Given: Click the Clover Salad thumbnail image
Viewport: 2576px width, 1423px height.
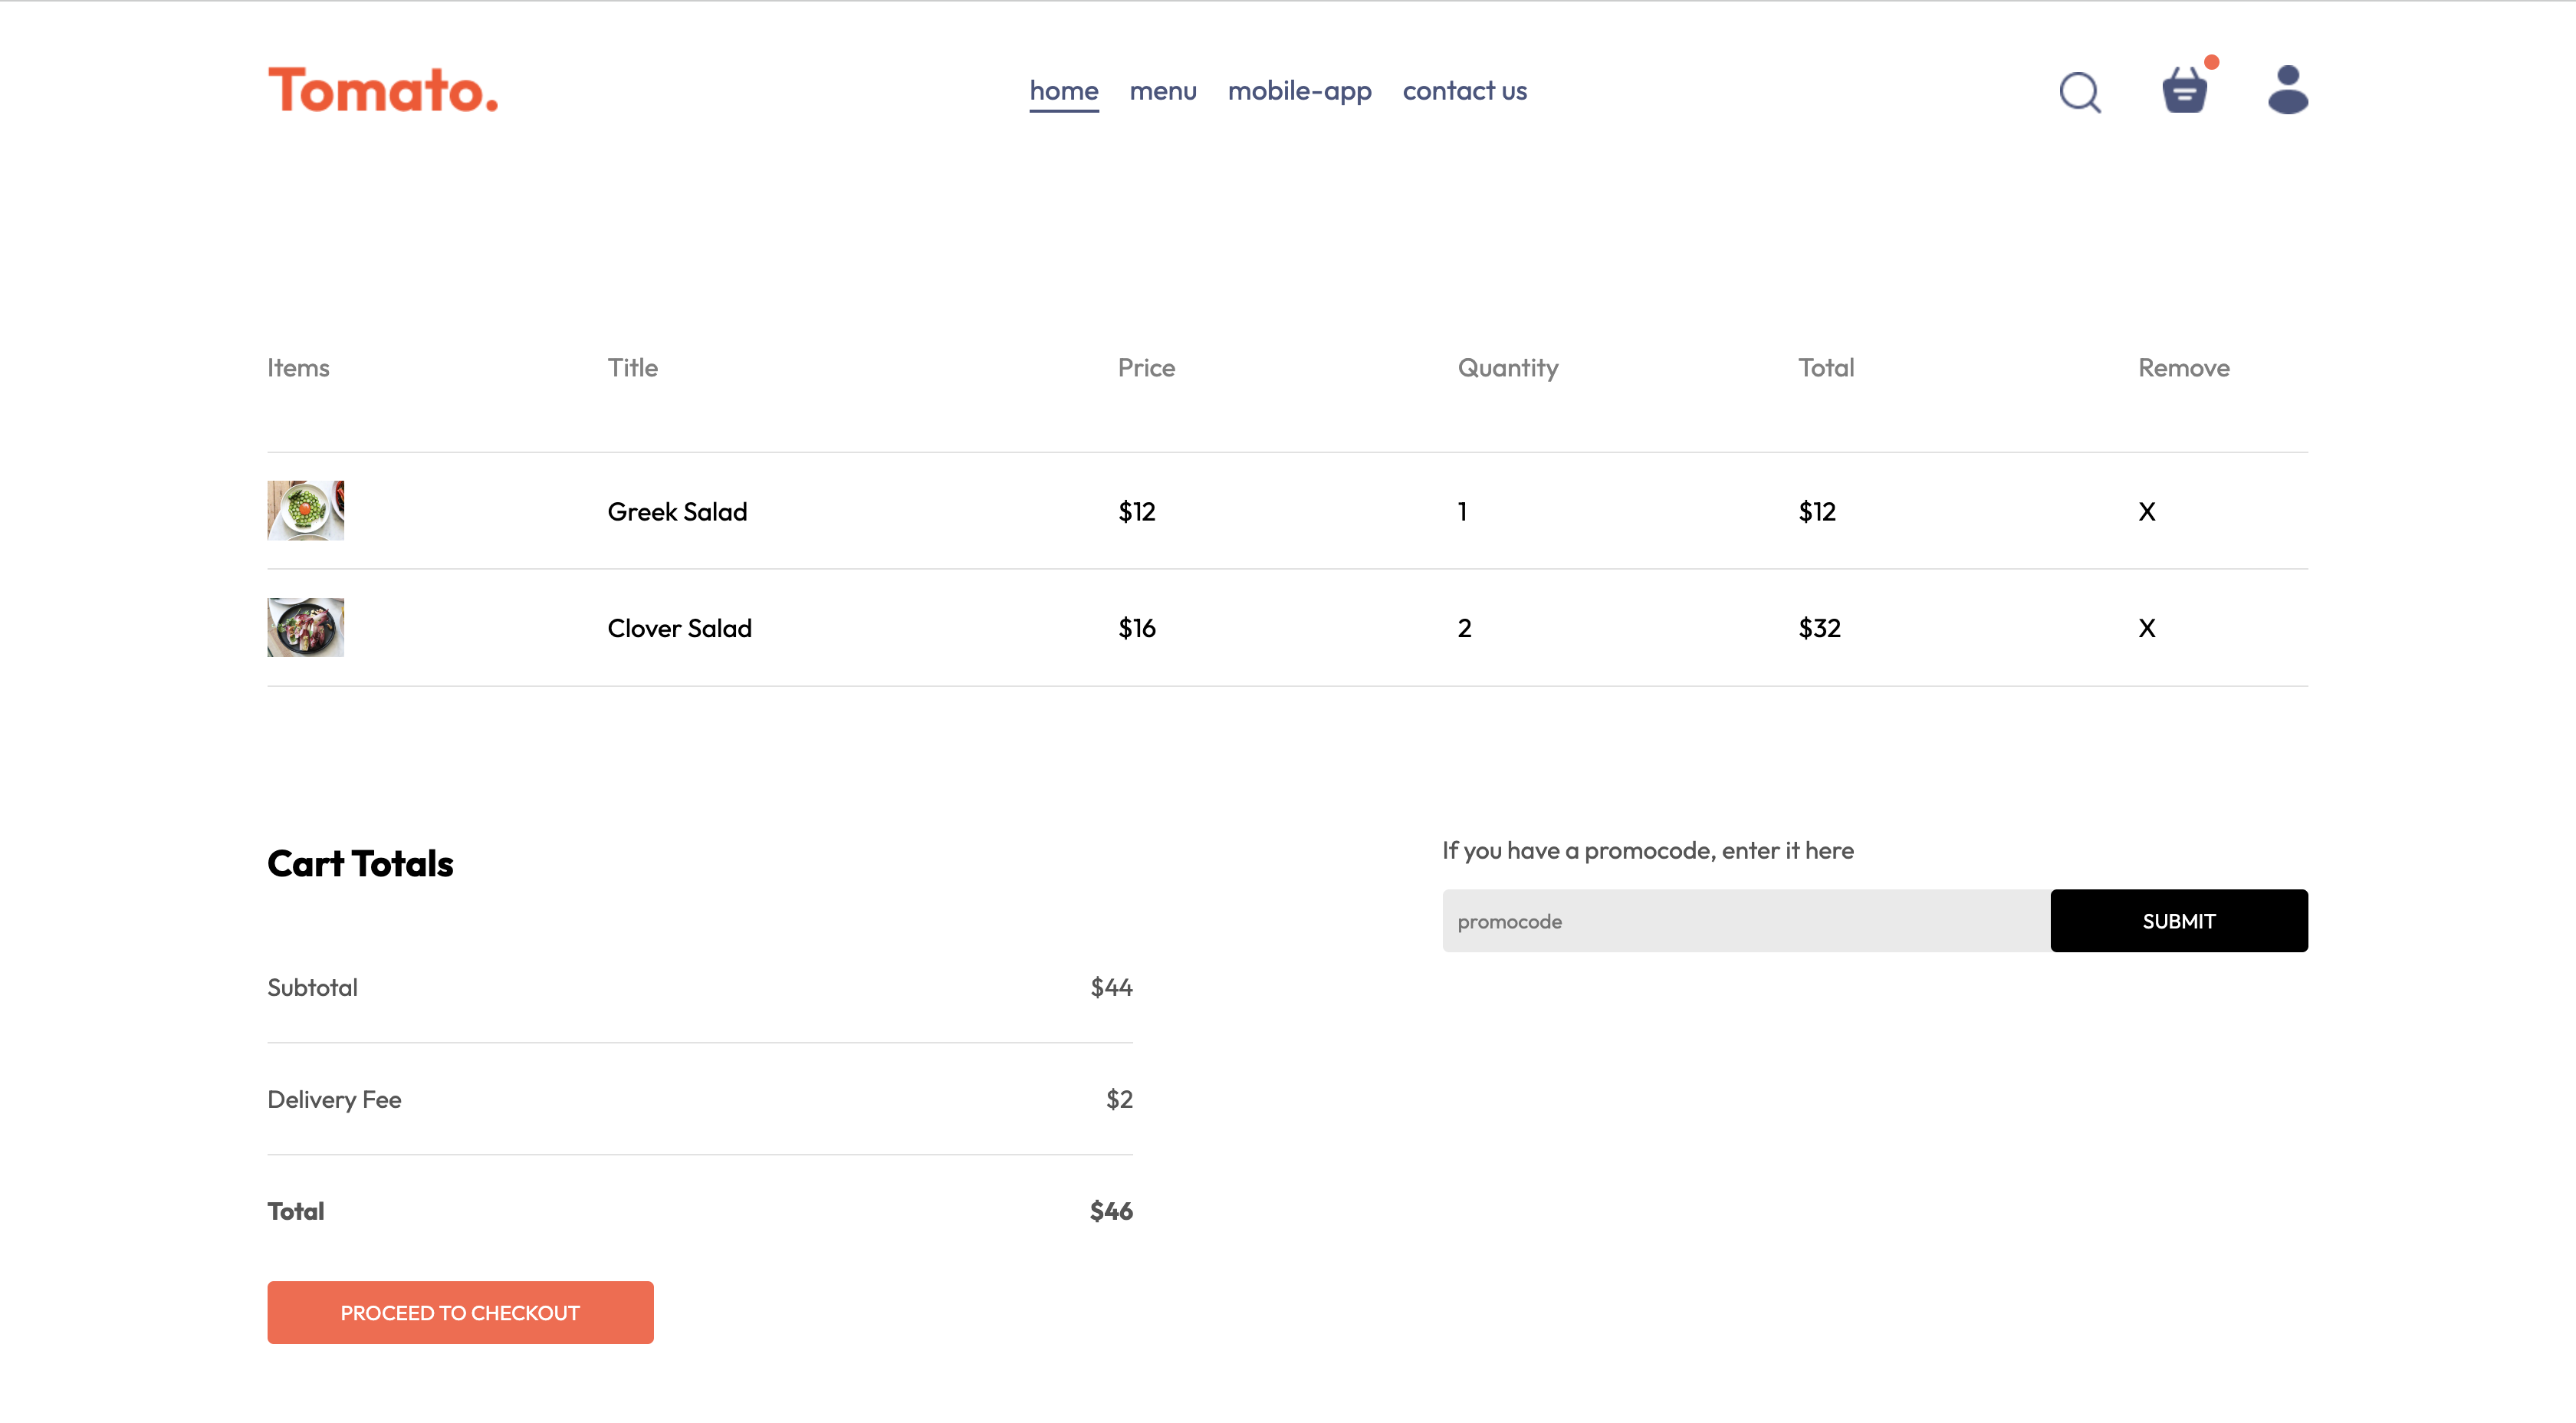Looking at the screenshot, I should 306,627.
